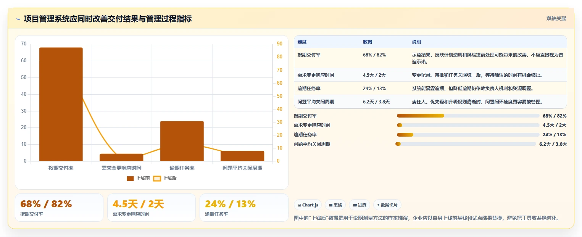
Task: Click the Chart.js chip
Action: [308, 205]
